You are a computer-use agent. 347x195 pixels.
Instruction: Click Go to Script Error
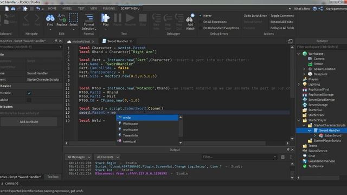[x=255, y=16]
